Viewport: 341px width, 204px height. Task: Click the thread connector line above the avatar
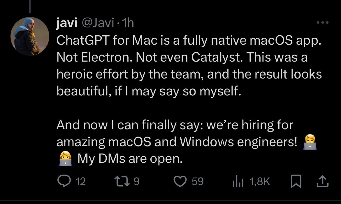click(x=29, y=6)
